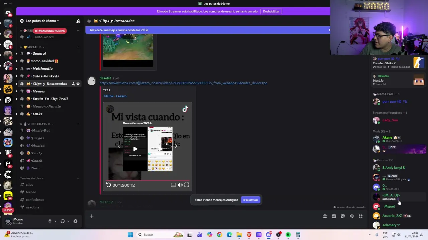428x240 pixels.
Task: Open the clapperboard server icon
Action: click(8, 89)
